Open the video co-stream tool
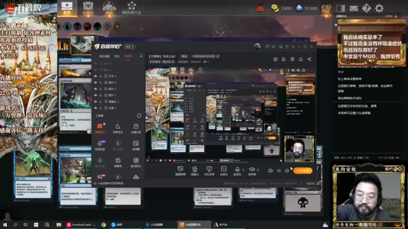408x229 pixels. coord(100,145)
